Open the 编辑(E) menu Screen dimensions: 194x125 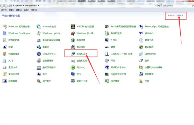(x=11, y=10)
